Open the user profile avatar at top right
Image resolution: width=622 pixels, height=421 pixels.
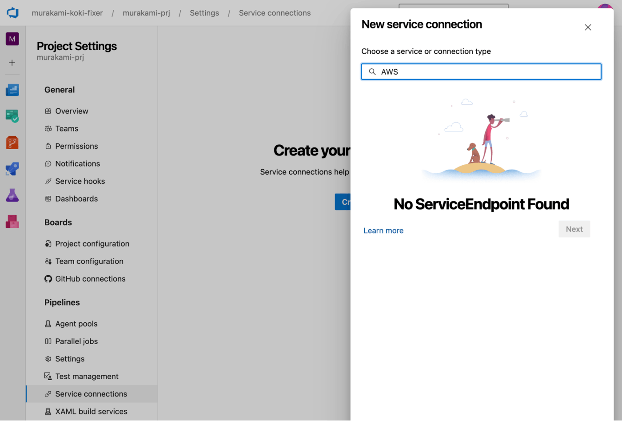tap(605, 6)
